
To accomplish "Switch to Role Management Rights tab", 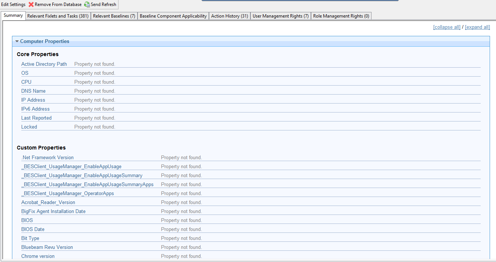I will click(341, 16).
